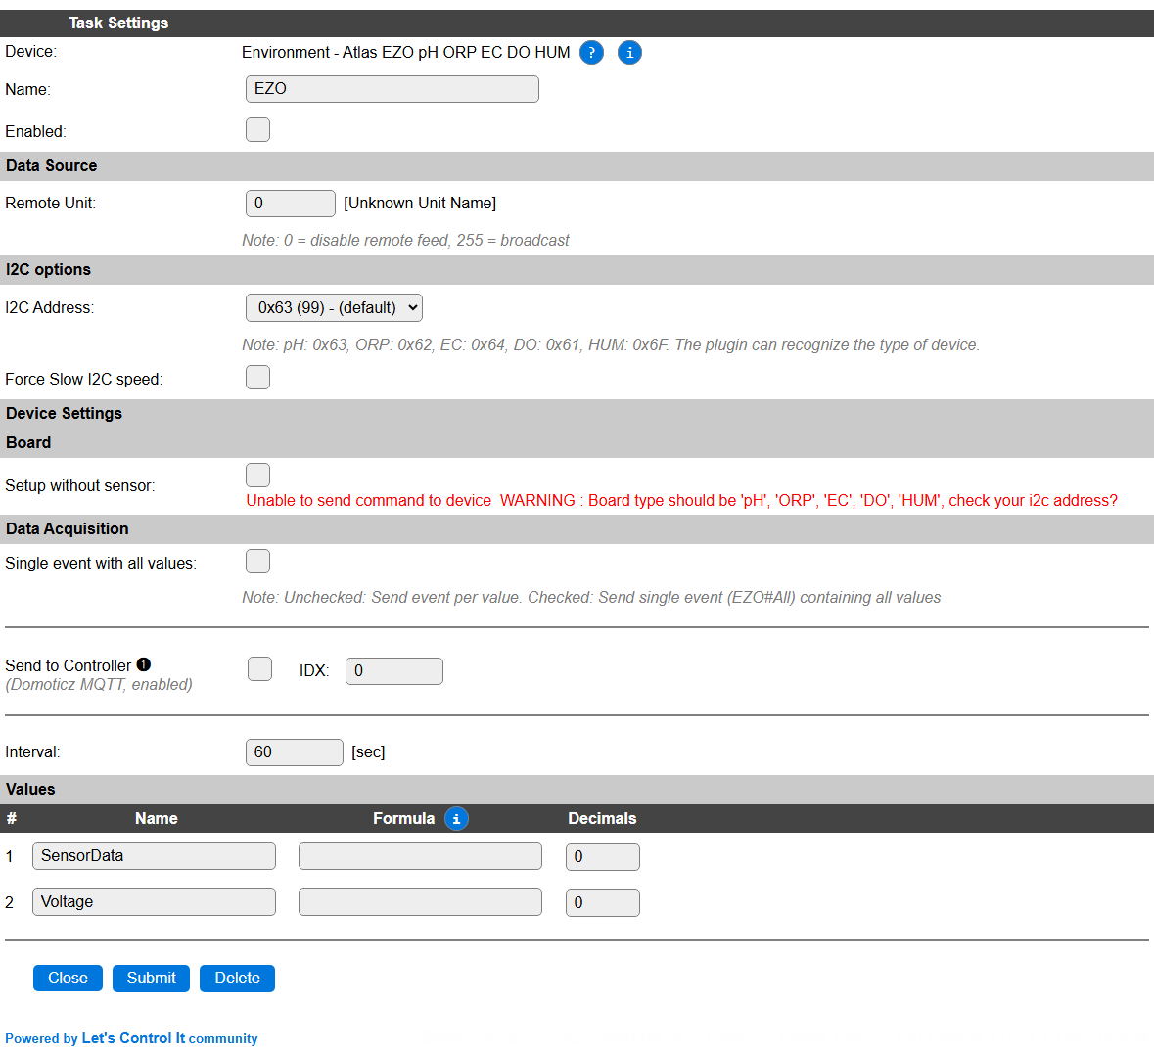The height and width of the screenshot is (1047, 1154).
Task: Tick the Send to Controller checkbox
Action: click(x=259, y=669)
